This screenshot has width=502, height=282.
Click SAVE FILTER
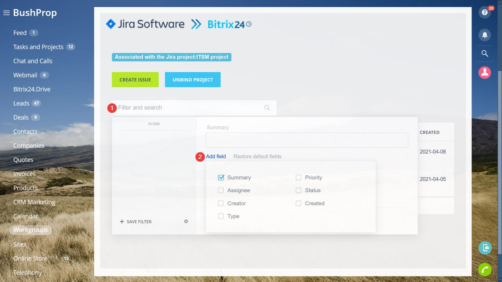(x=136, y=222)
